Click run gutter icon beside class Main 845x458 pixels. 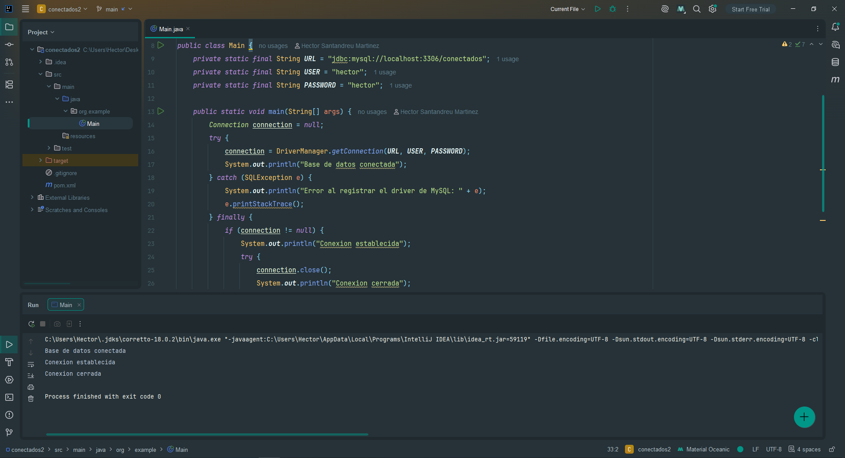click(161, 45)
